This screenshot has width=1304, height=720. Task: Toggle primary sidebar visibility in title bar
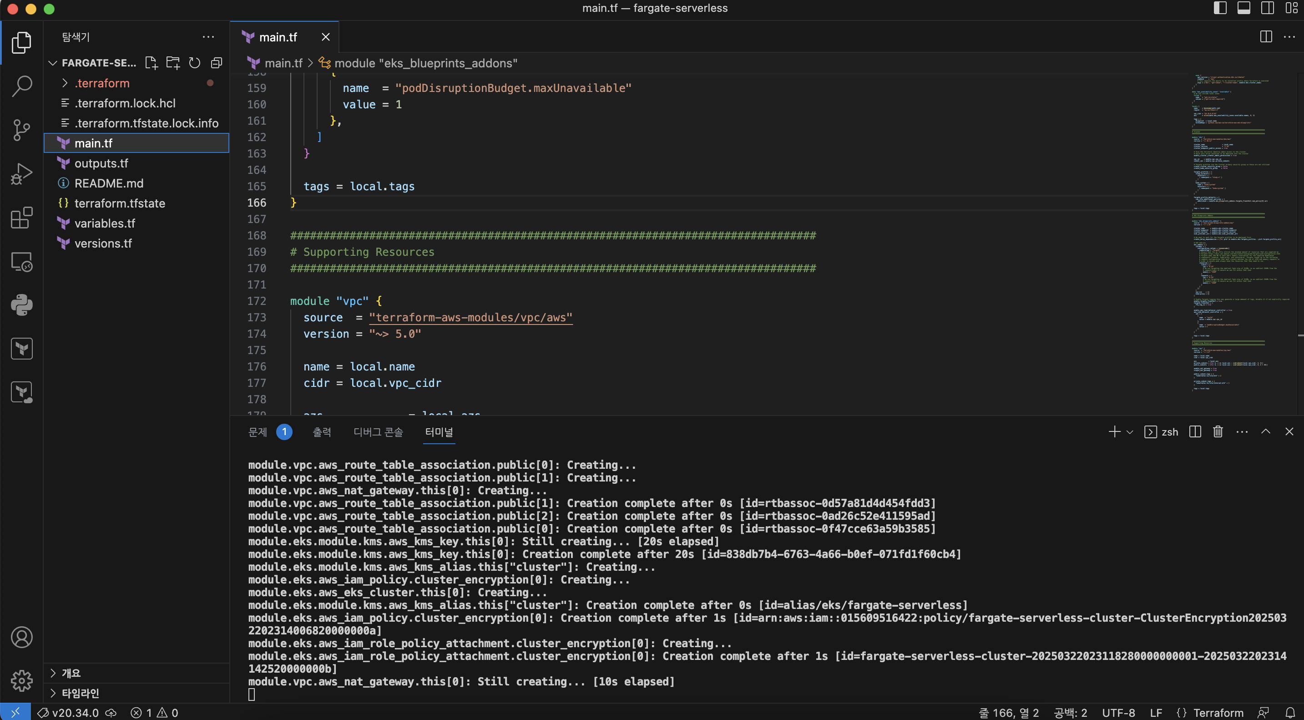pyautogui.click(x=1220, y=8)
